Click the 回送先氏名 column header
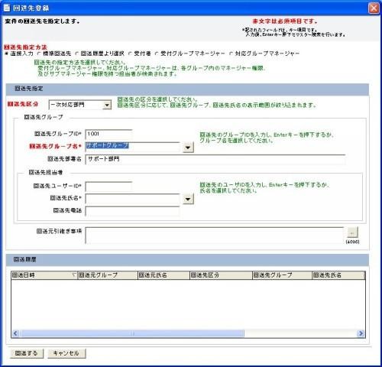The image size is (382, 367). coord(338,275)
